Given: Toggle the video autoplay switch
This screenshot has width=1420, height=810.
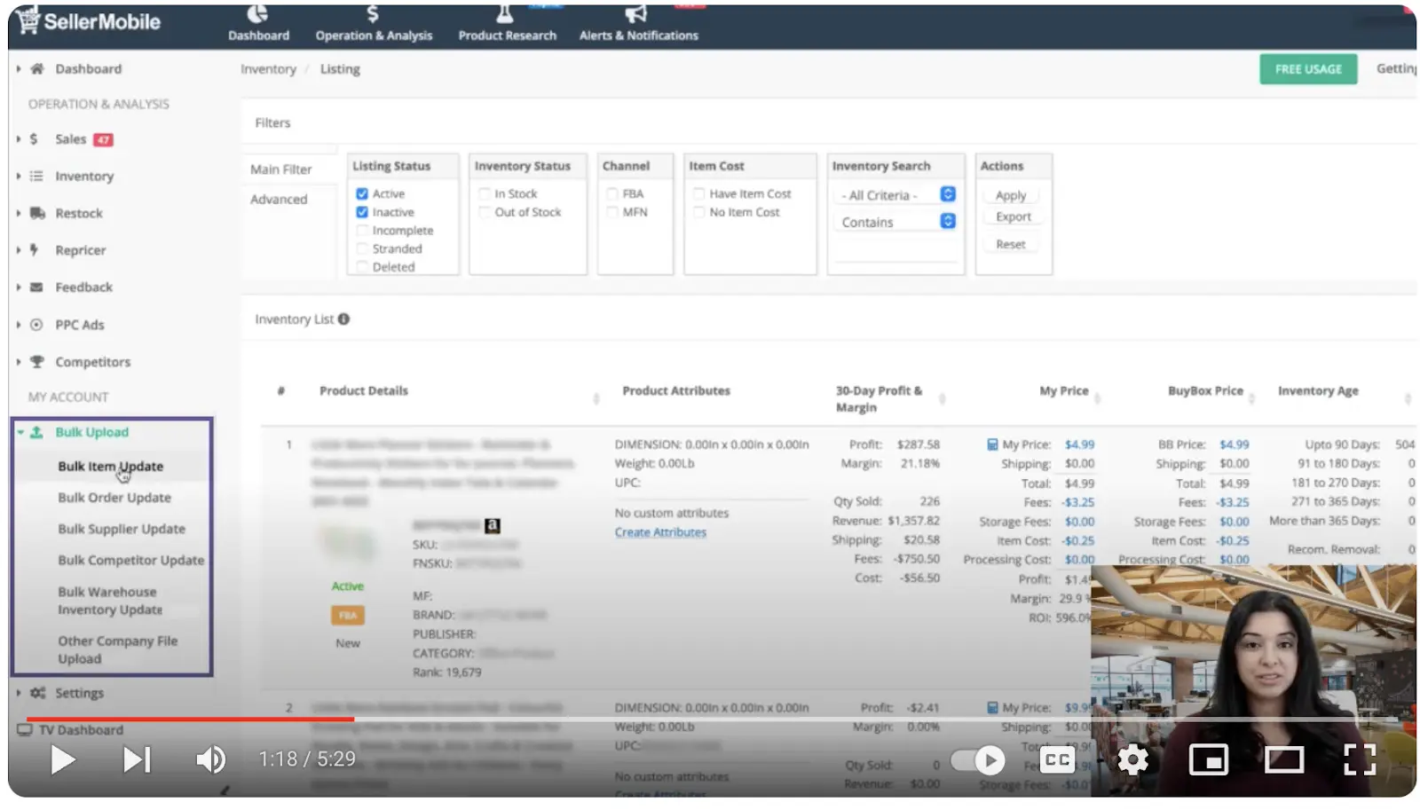Looking at the screenshot, I should coord(978,760).
